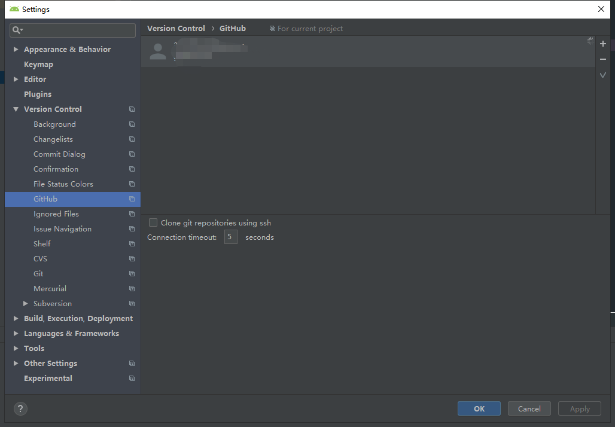Click project-level icon beside Changelists

coord(132,139)
